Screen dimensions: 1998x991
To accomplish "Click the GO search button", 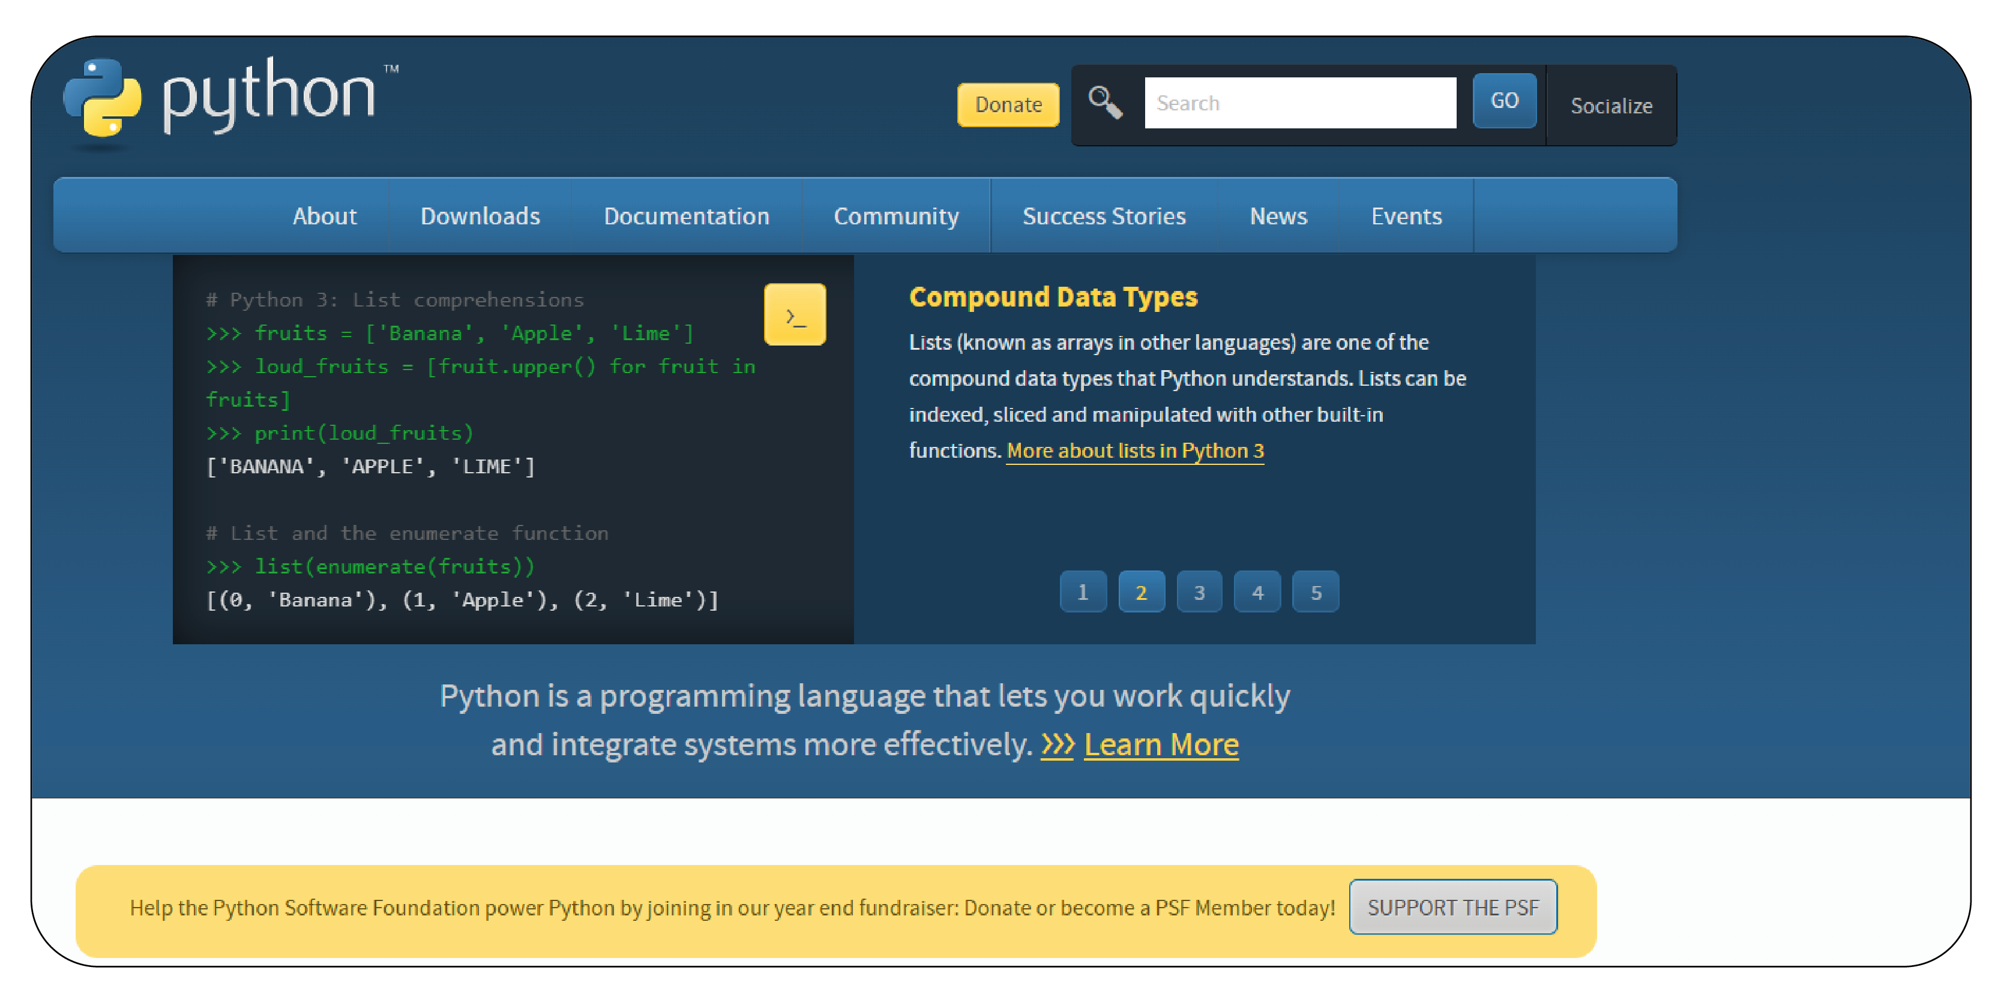I will point(1503,104).
